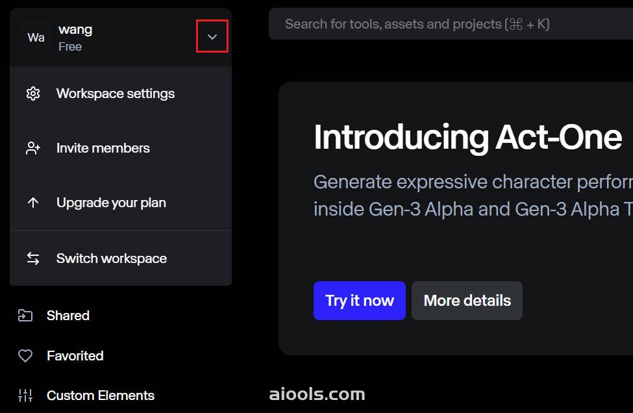633x413 pixels.
Task: Choose Upgrade your plan option
Action: [x=121, y=203]
